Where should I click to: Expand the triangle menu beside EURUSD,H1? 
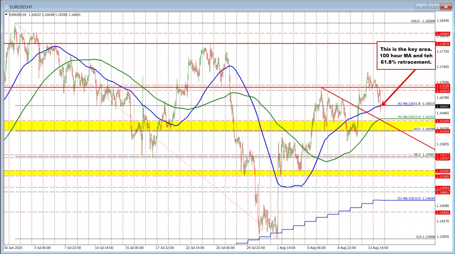(6, 15)
